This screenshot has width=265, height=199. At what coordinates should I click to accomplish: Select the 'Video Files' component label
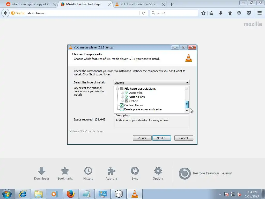(x=137, y=97)
